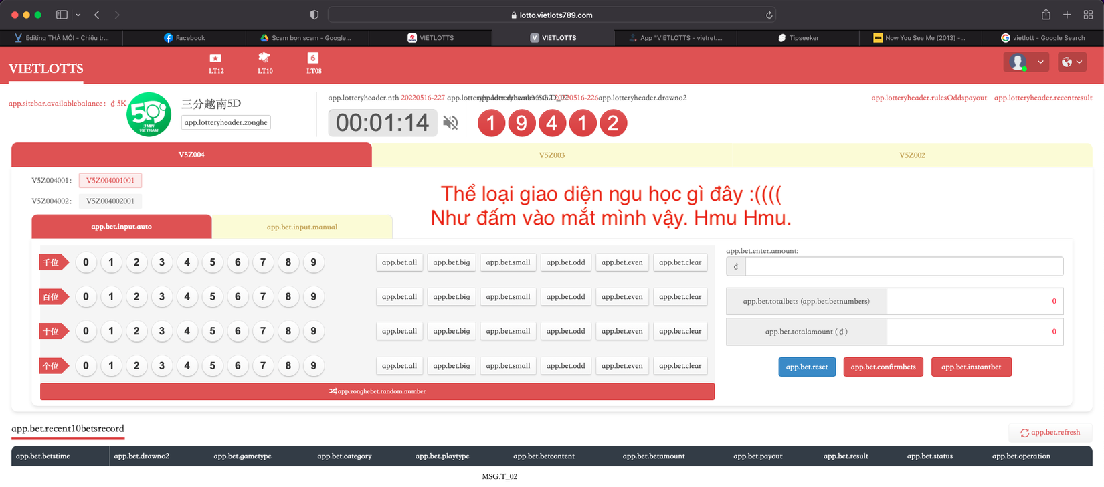Screen dimensions: 1104x487
Task: Click app.bet.even in the 千位 row
Action: [622, 262]
